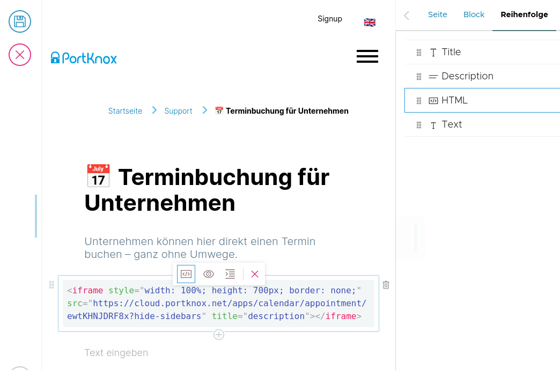Select the Title item in order list

pos(451,52)
